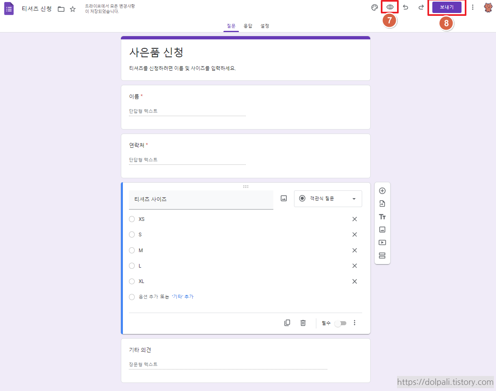Preview the form with the eye icon
The image size is (496, 391).
pos(390,7)
